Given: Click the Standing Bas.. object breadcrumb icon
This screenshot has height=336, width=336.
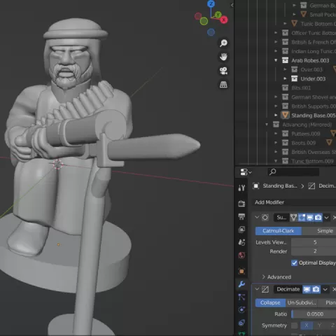Looking at the screenshot, I should click(x=256, y=186).
